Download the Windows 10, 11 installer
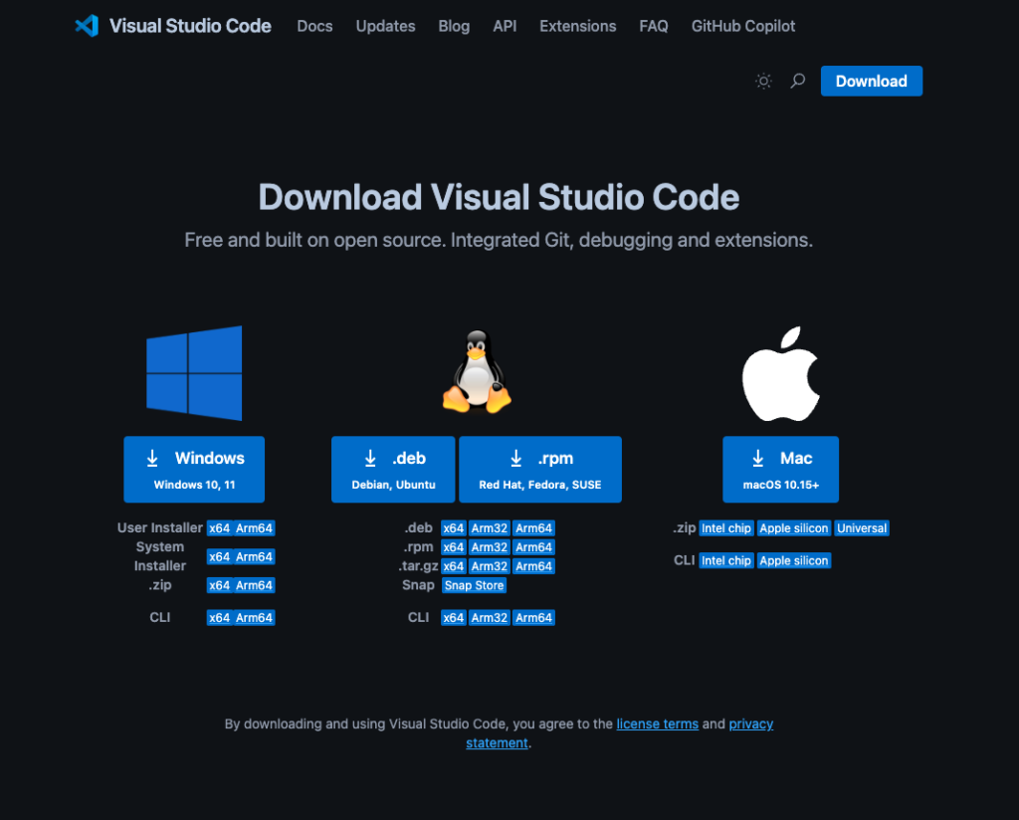The height and width of the screenshot is (820, 1019). pyautogui.click(x=194, y=469)
